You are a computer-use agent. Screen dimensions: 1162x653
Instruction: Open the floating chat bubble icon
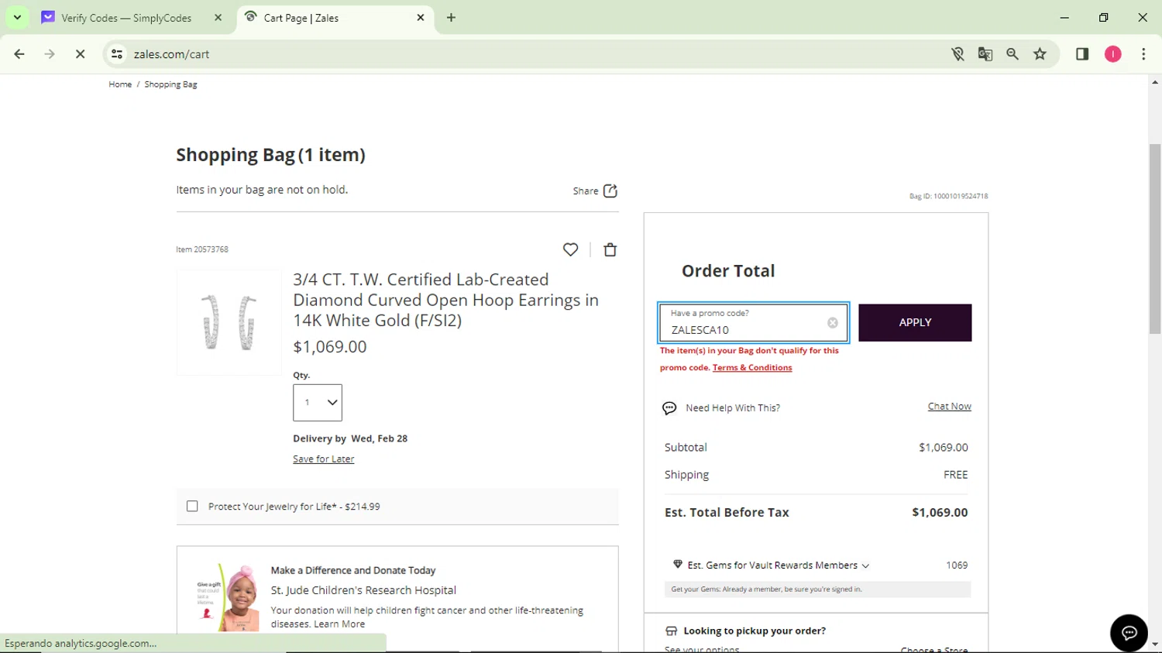tap(1129, 633)
